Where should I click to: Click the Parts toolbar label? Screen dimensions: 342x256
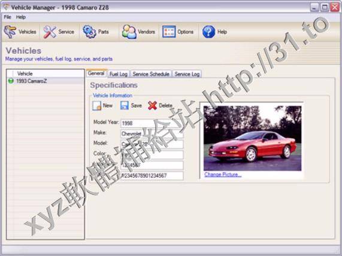pos(104,32)
